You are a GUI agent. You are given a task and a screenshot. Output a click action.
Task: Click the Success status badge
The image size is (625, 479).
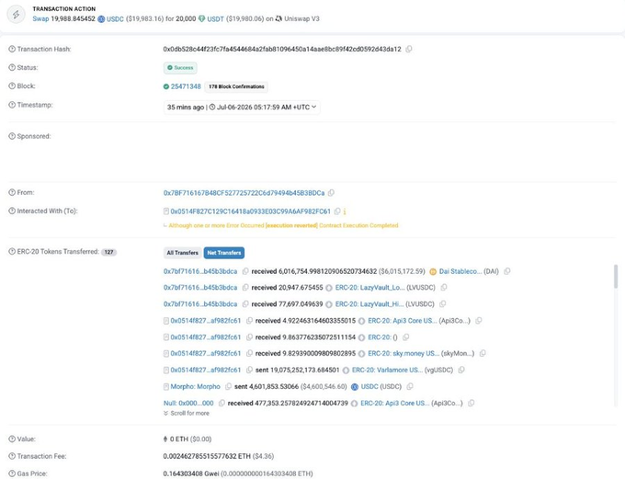[x=180, y=68]
